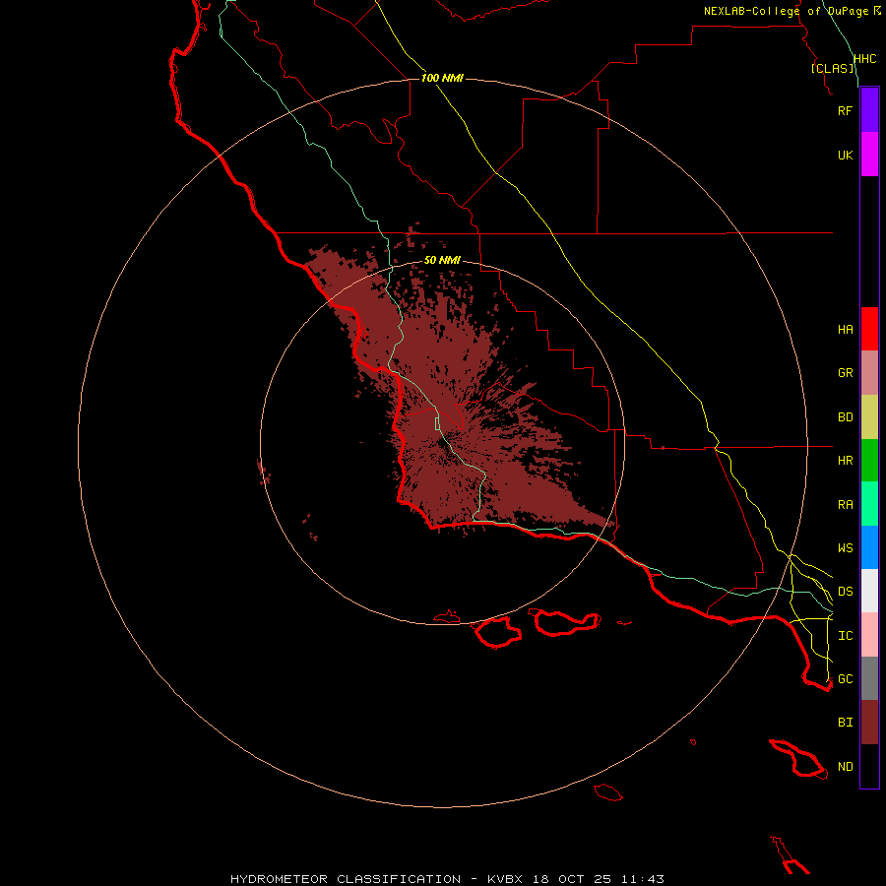Click the ND black legend swatch

click(x=869, y=766)
